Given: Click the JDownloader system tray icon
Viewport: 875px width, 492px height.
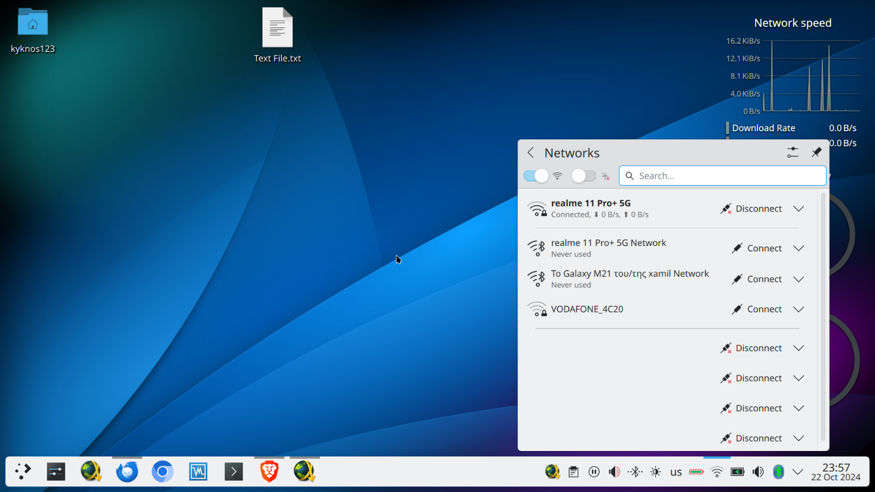Looking at the screenshot, I should pos(552,472).
